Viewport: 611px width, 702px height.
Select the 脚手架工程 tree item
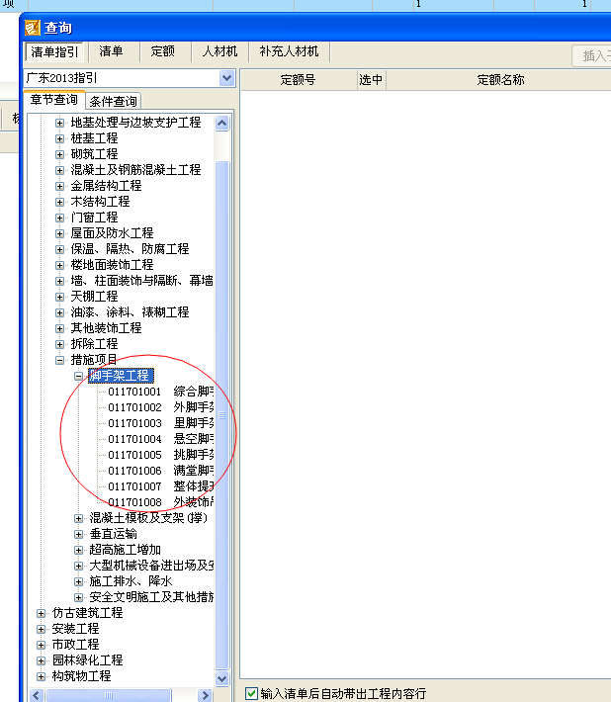121,376
